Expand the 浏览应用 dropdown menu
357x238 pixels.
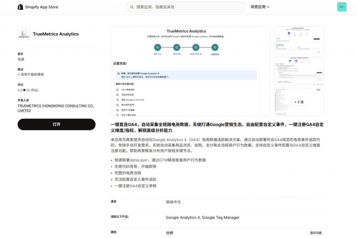260,7
